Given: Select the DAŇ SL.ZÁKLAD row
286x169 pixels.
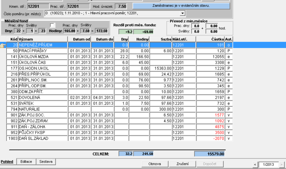Looking at the screenshot, I should click(119, 138).
